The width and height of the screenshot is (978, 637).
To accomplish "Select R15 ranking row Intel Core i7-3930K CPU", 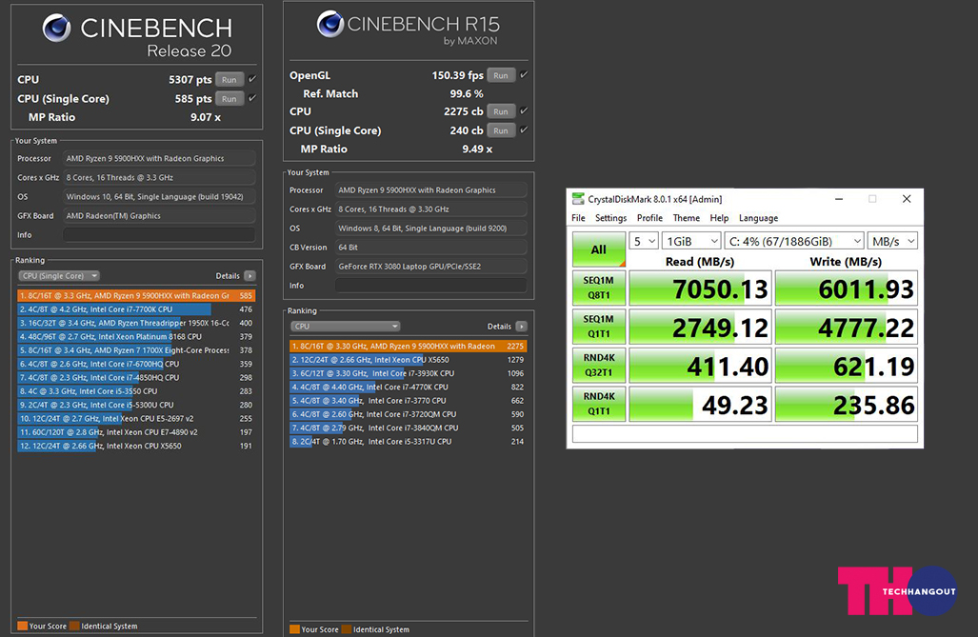I will point(409,373).
